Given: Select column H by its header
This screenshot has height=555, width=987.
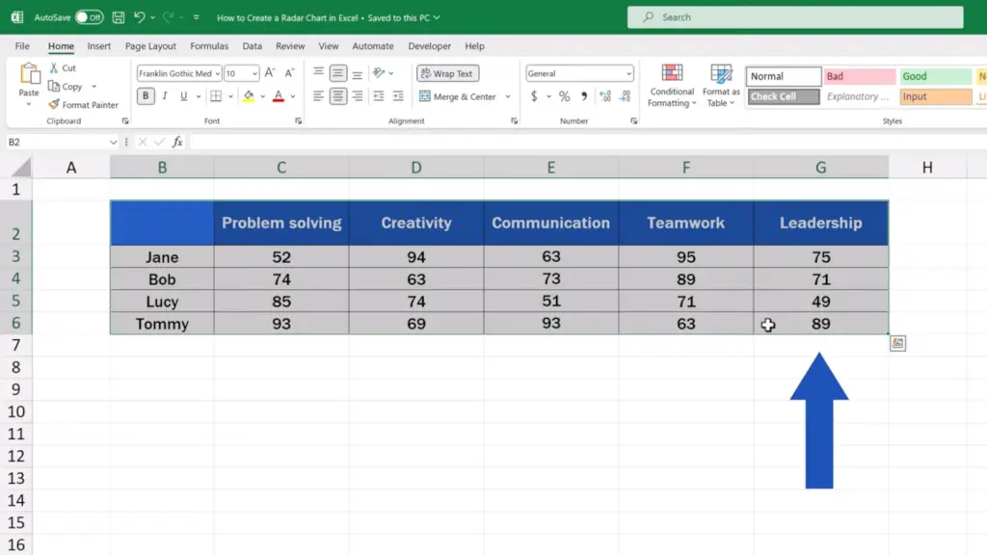Looking at the screenshot, I should pos(927,168).
